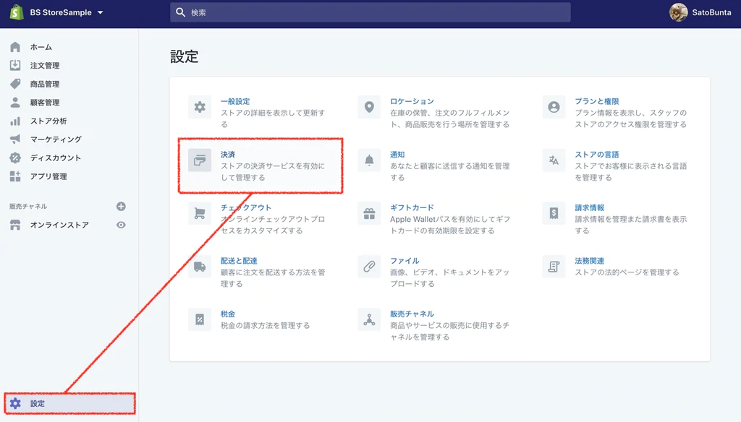The height and width of the screenshot is (422, 741).
Task: Navigate to 注文管理 in the sidebar
Action: pos(43,65)
